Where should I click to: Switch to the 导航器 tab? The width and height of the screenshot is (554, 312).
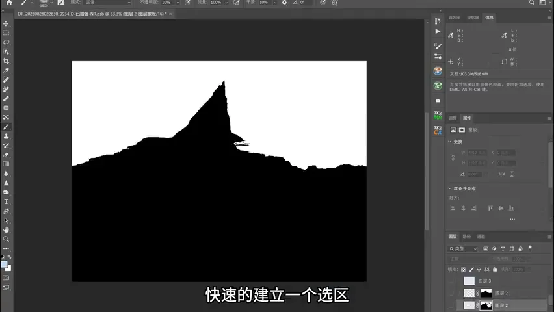(473, 18)
